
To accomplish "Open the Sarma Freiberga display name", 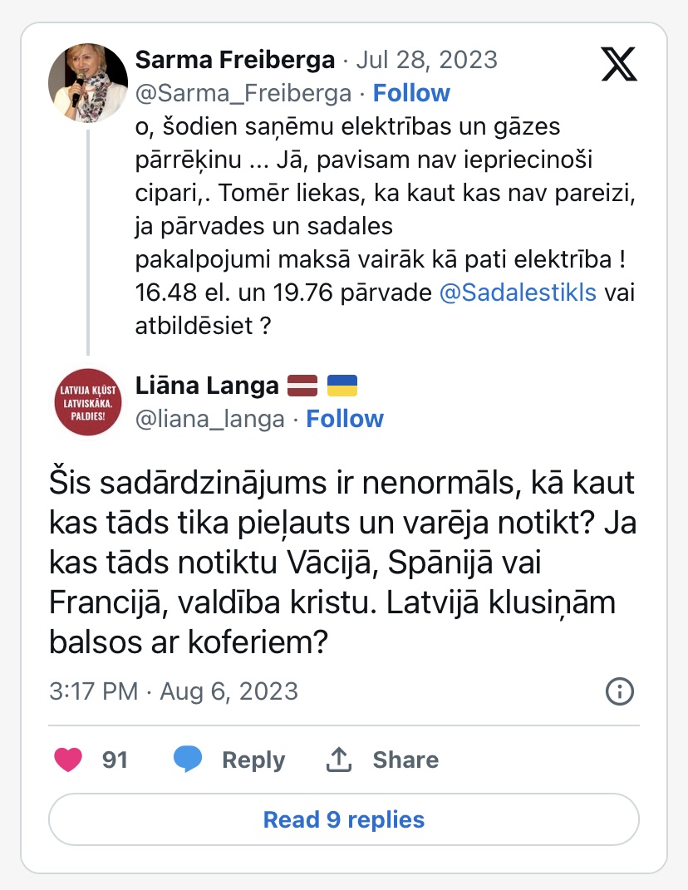I will (235, 60).
